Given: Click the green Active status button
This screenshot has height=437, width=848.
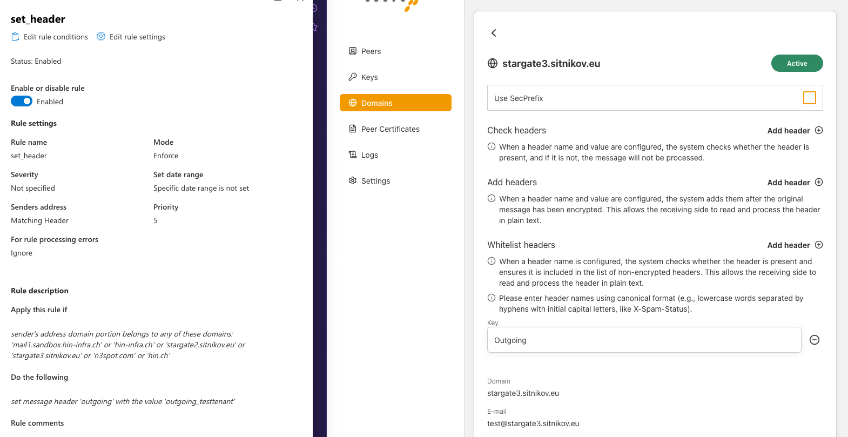Looking at the screenshot, I should (x=797, y=63).
